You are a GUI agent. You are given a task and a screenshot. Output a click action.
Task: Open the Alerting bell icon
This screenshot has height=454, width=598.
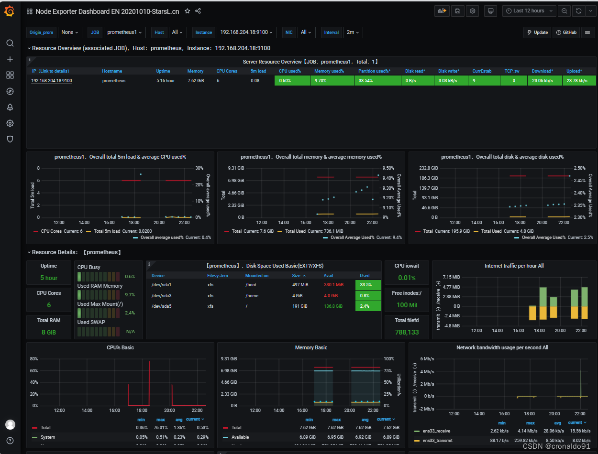pos(10,107)
